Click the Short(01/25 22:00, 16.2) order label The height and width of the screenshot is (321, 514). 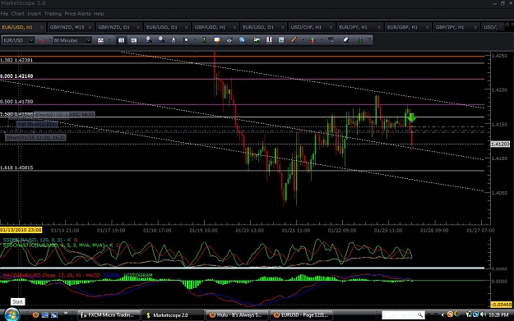[x=35, y=137]
